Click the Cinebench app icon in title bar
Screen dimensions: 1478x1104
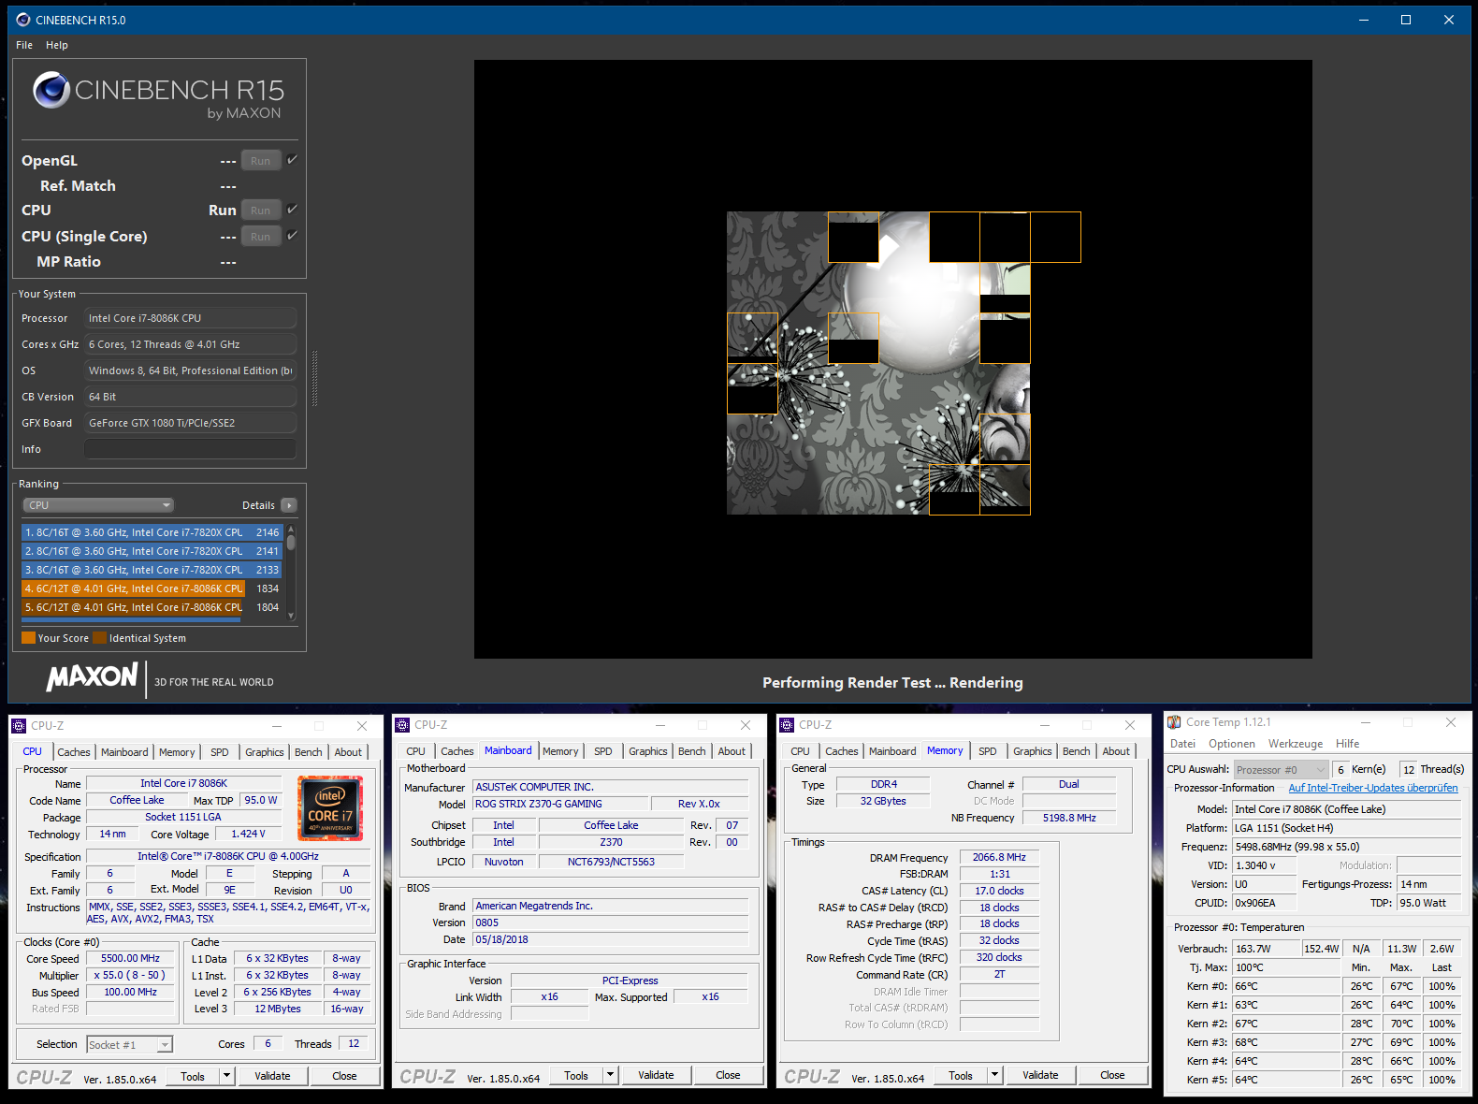point(23,20)
